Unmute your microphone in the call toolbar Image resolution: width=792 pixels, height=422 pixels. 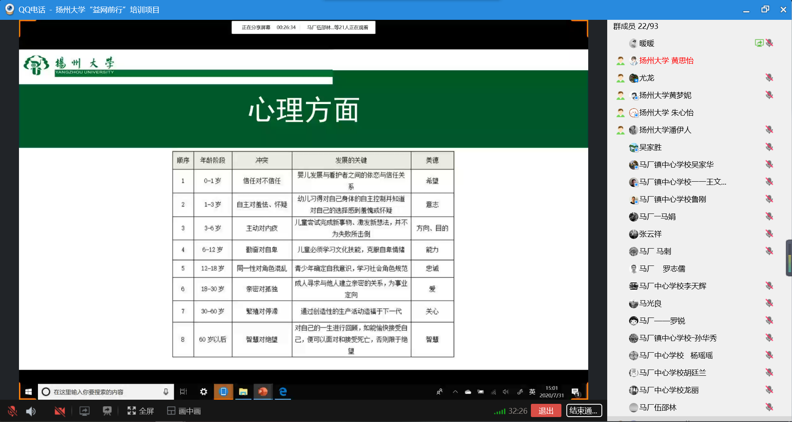pos(12,411)
